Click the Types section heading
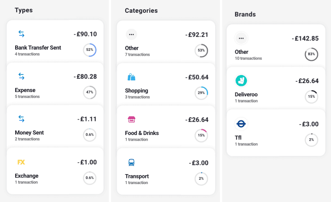 click(24, 10)
